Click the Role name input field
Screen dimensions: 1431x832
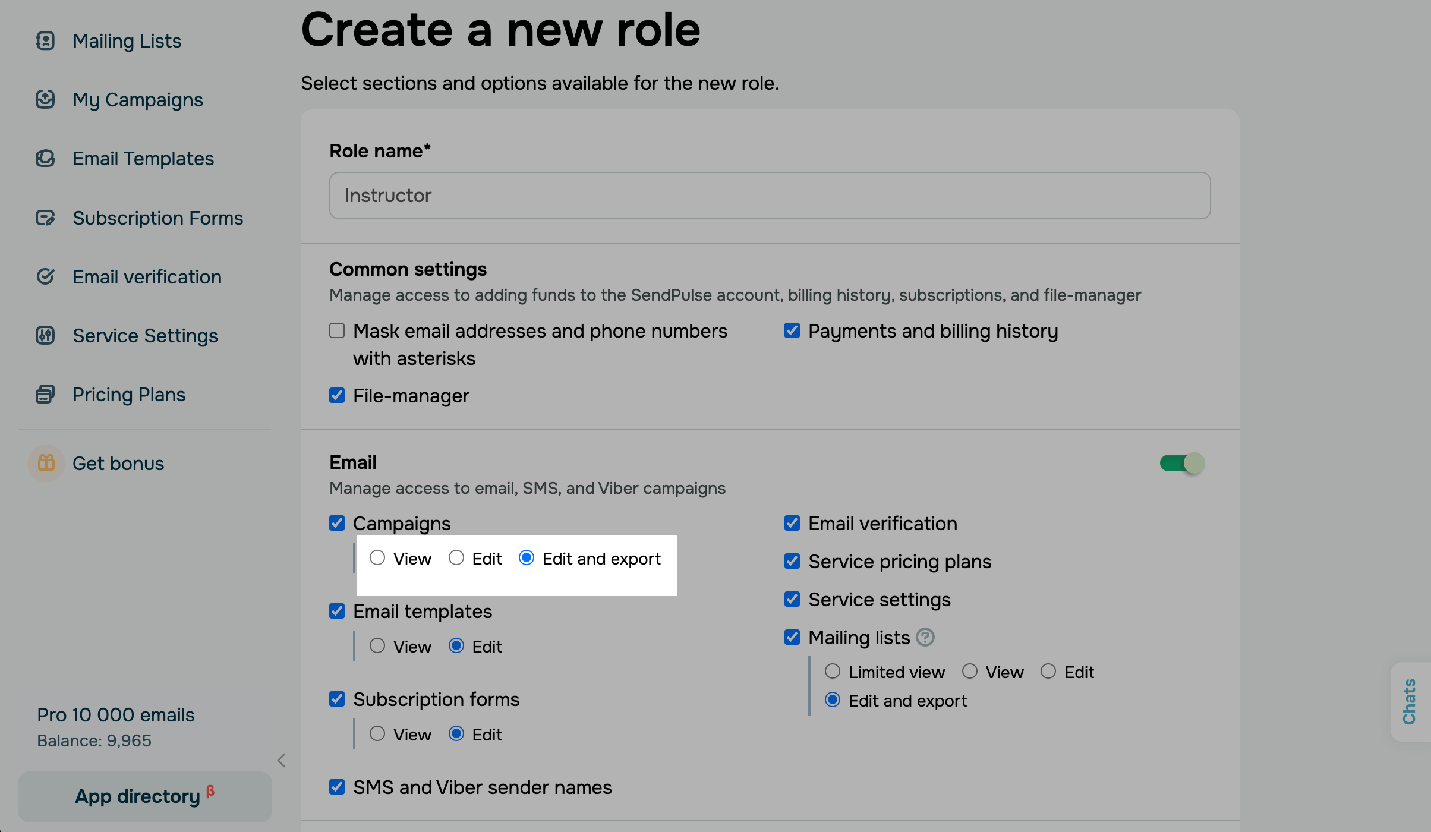point(770,196)
